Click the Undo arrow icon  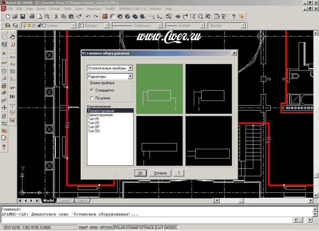88,17
